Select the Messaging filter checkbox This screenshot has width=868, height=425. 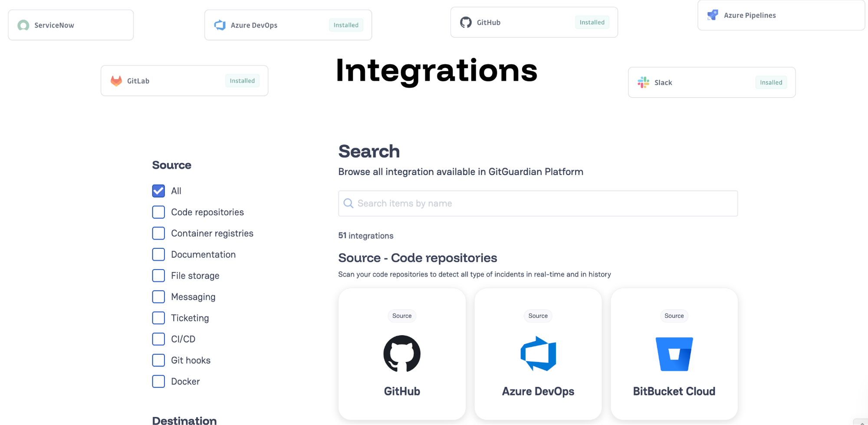[158, 297]
